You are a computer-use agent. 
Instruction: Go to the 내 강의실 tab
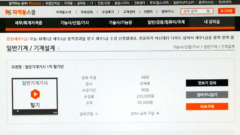point(212,22)
